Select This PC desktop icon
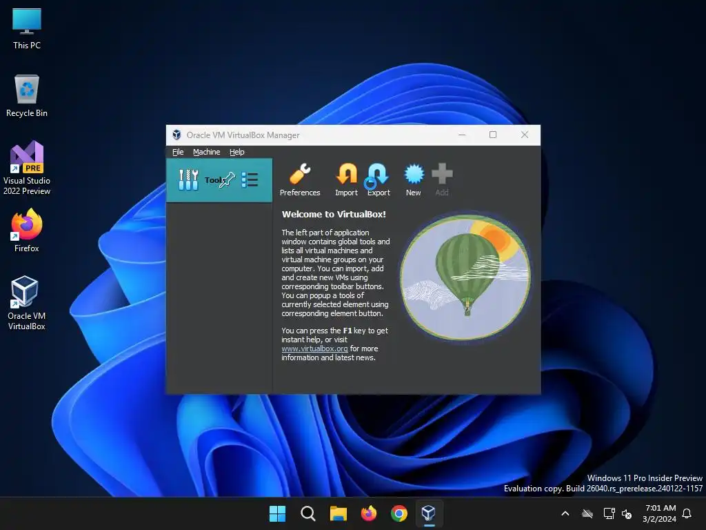 click(x=27, y=29)
